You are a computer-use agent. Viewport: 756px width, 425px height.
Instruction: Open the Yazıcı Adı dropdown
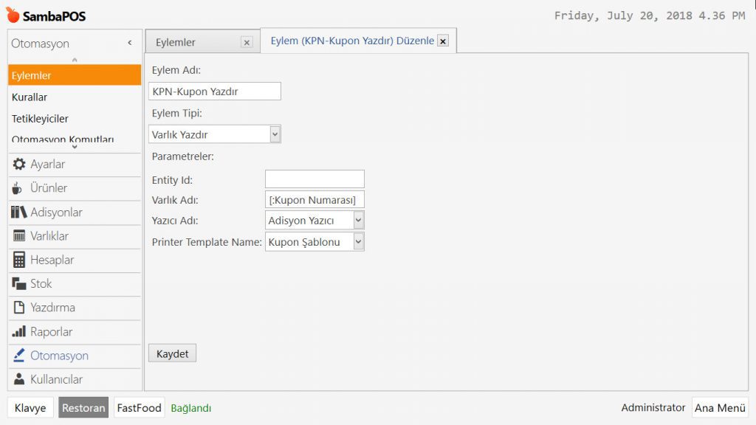click(x=358, y=220)
